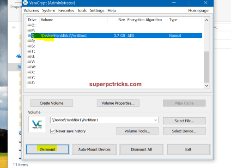Click the back arrow in File Explorer window
This screenshot has width=231, height=168.
[x=14, y=27]
